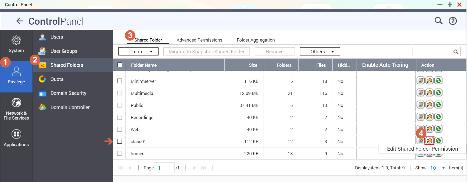This screenshot has height=182, width=467.
Task: Switch to Advanced Permissions tab
Action: [199, 40]
